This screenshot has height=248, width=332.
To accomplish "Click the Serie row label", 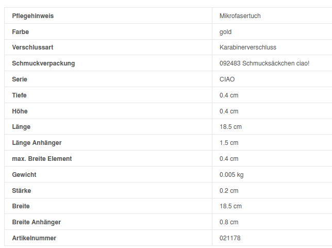I will [20, 79].
